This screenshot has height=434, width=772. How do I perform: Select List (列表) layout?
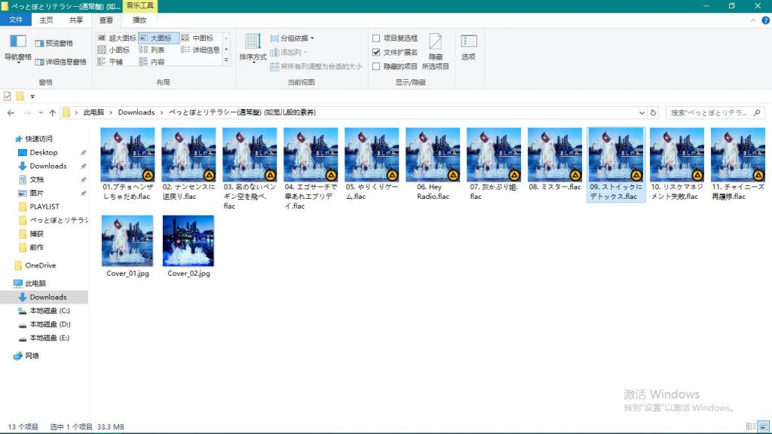[x=152, y=50]
